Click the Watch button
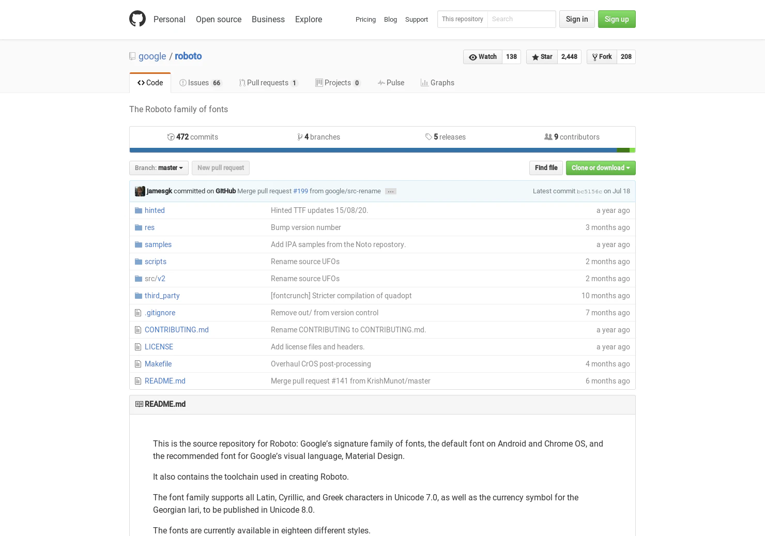 pyautogui.click(x=483, y=57)
